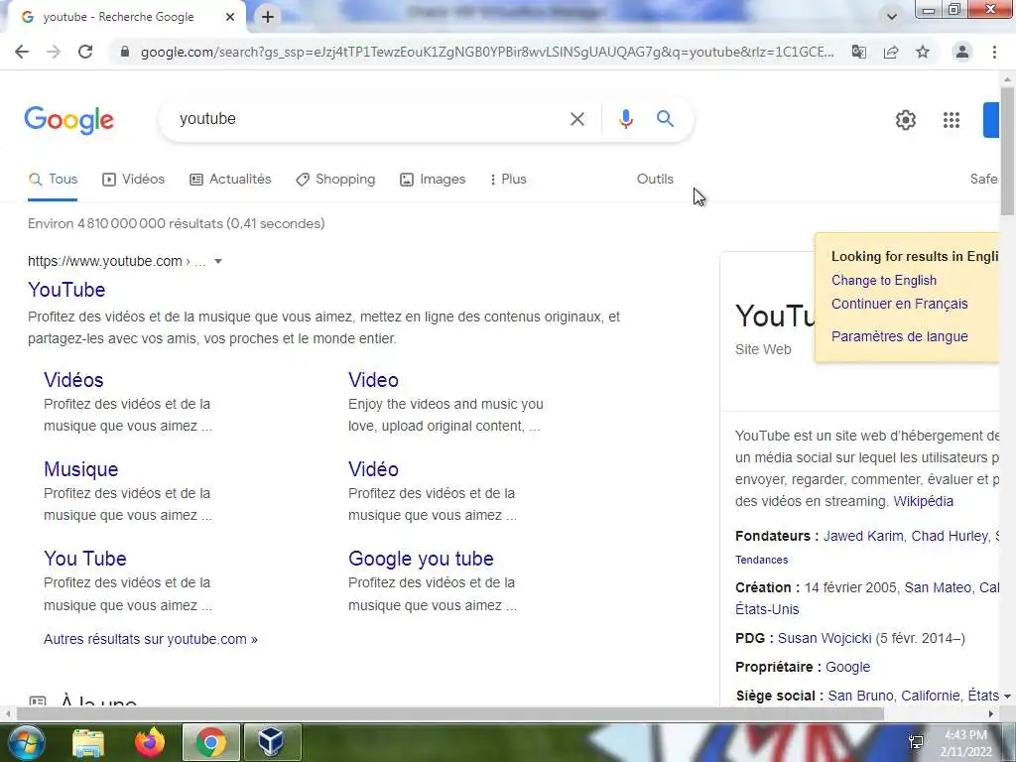Open the Video sitelink with English description
The height and width of the screenshot is (762, 1016).
pos(373,380)
